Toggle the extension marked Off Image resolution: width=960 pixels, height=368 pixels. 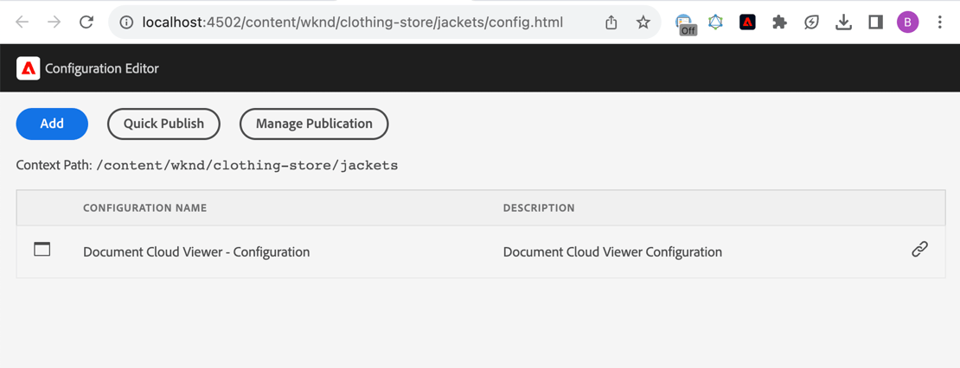pos(685,23)
